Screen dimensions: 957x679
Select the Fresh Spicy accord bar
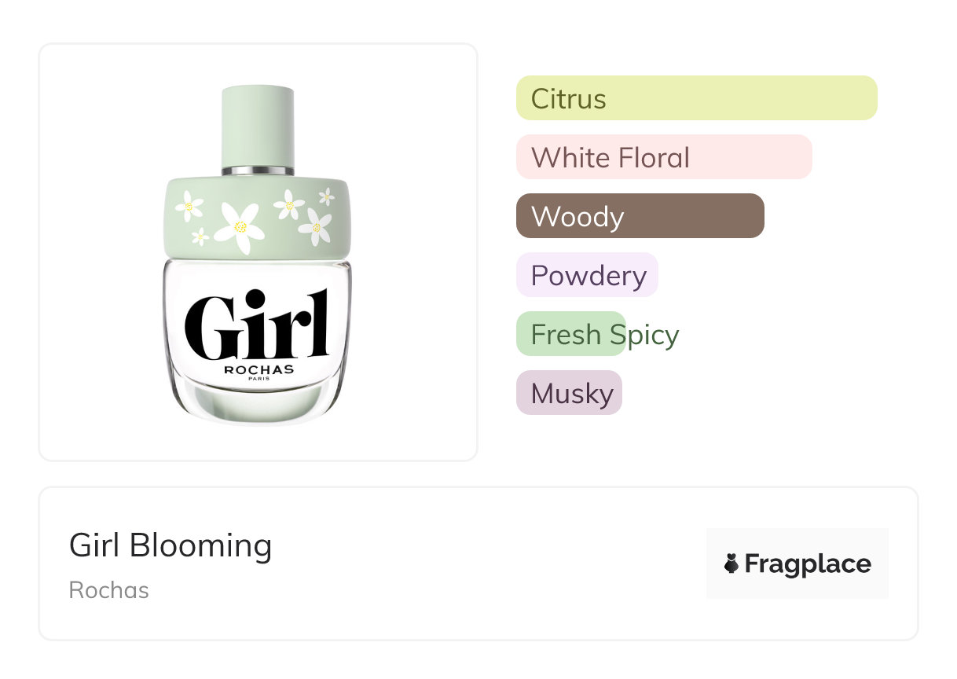tap(571, 334)
